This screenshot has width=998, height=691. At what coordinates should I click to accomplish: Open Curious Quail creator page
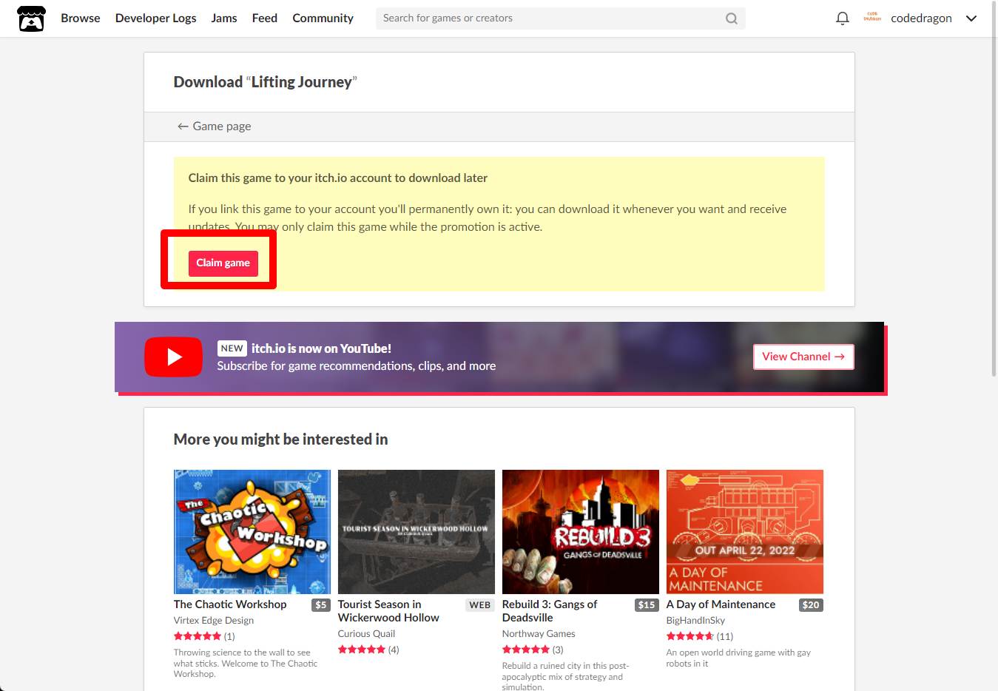point(366,634)
